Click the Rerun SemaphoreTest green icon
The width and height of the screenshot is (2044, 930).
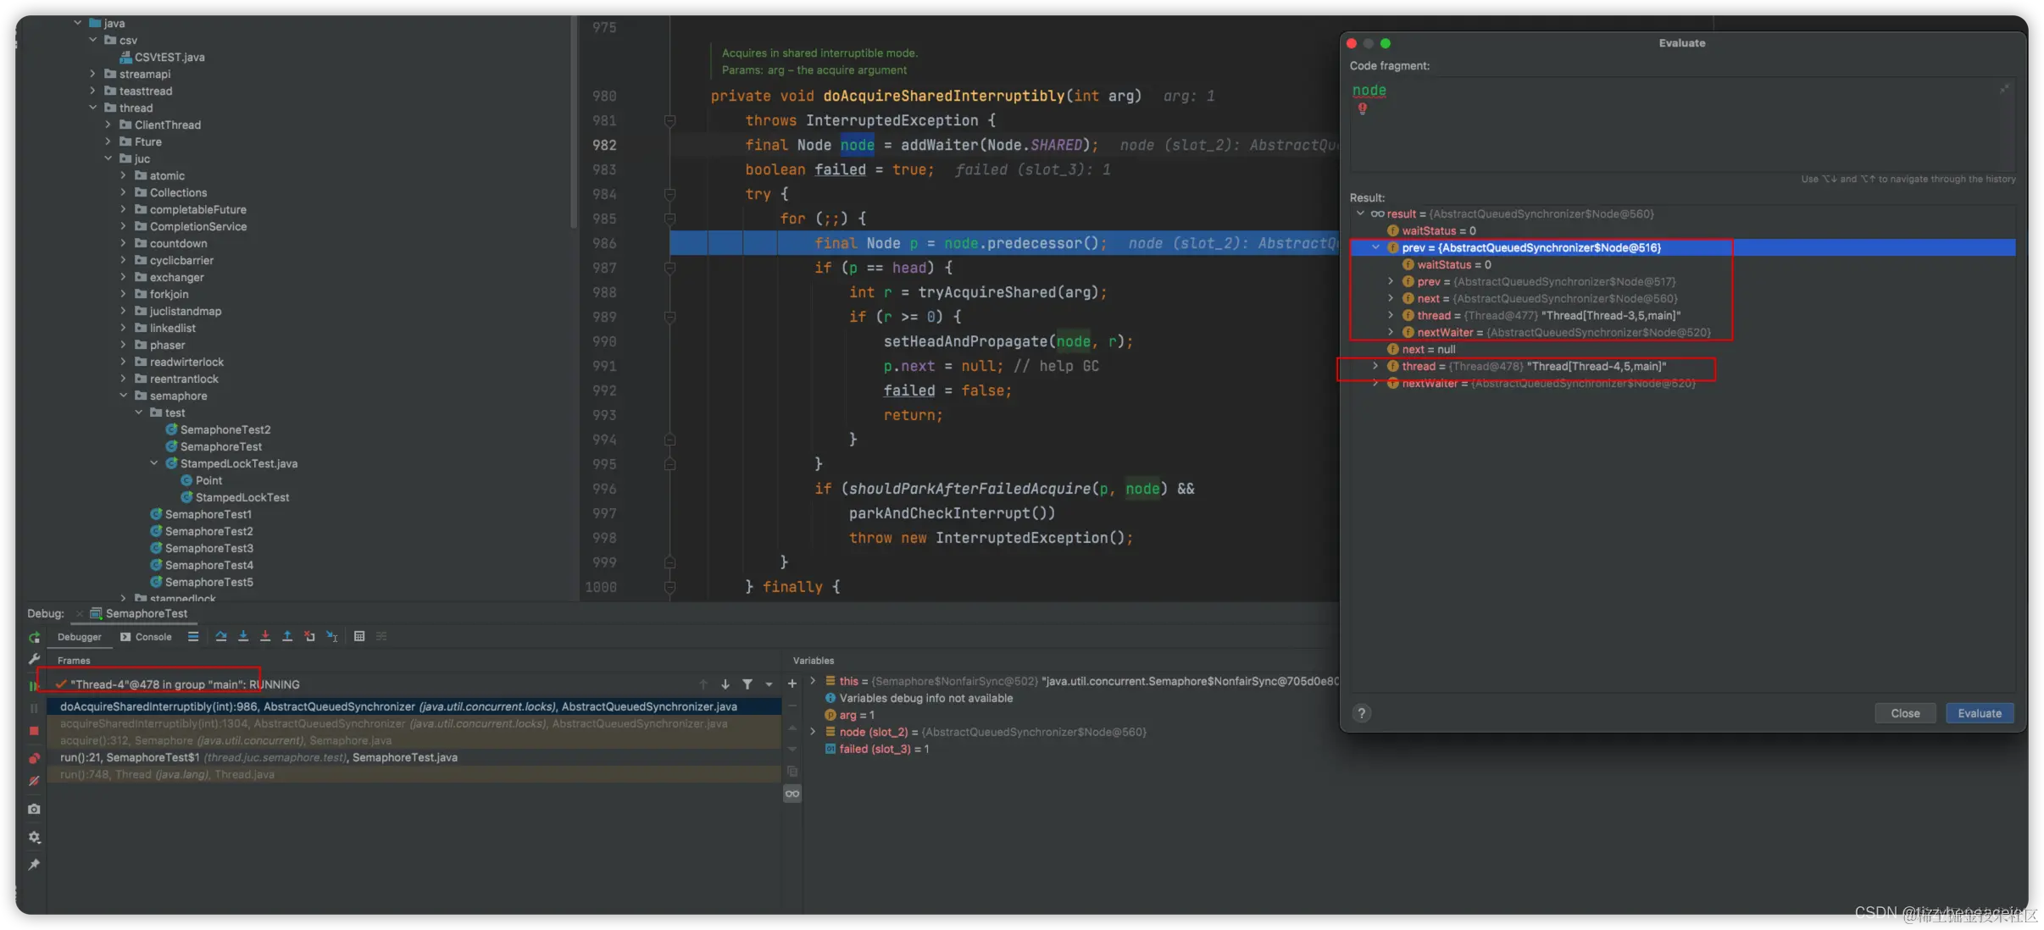click(x=34, y=637)
